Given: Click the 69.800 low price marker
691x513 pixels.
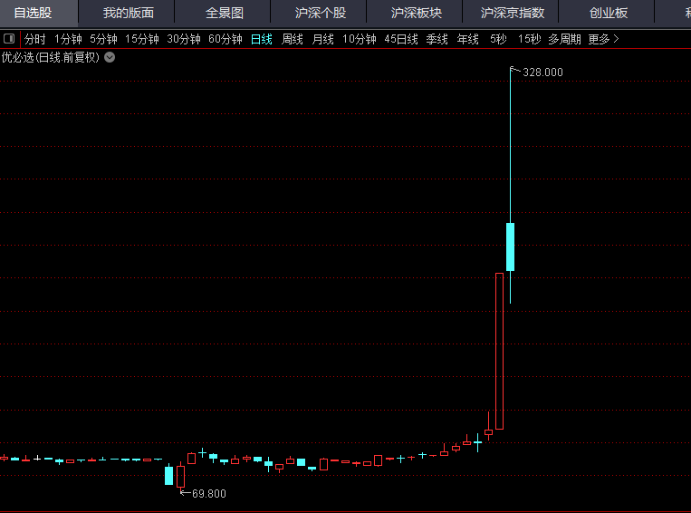Looking at the screenshot, I should point(209,494).
